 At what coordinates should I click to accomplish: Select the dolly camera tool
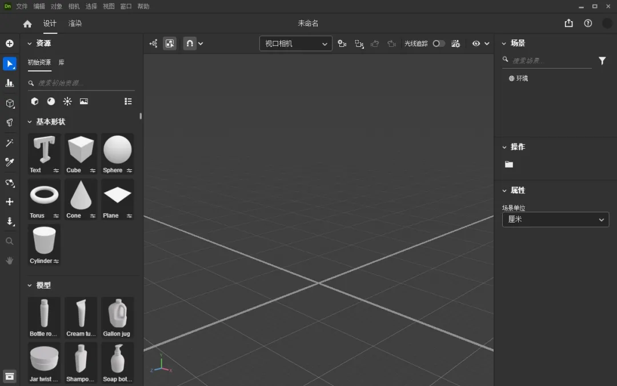(x=10, y=221)
